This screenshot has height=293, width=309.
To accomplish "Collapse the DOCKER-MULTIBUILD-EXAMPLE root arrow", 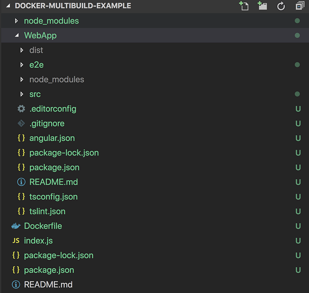I will [x=8, y=6].
